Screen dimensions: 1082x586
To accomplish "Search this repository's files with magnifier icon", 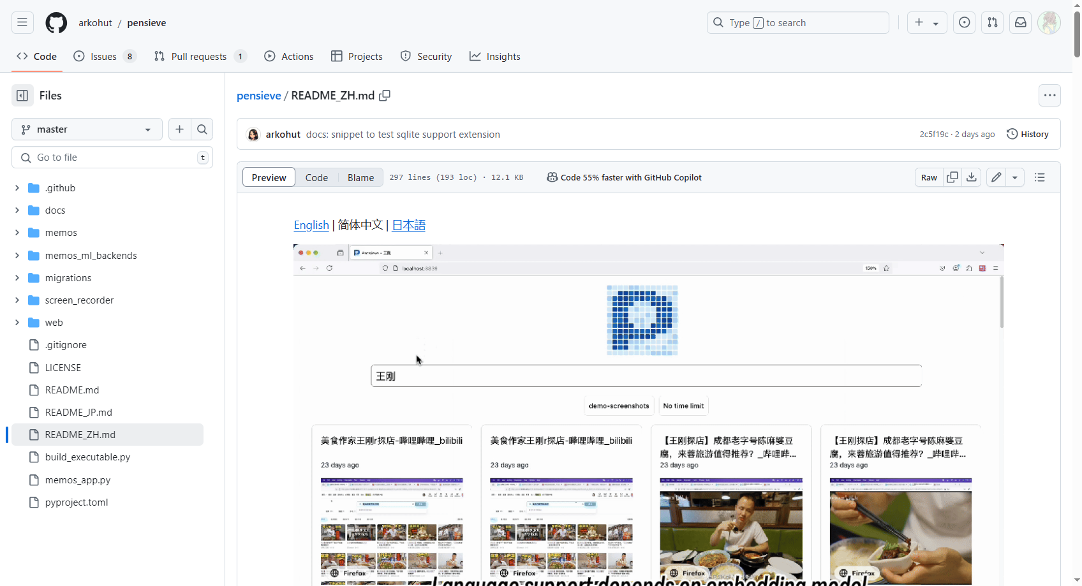I will coord(202,129).
